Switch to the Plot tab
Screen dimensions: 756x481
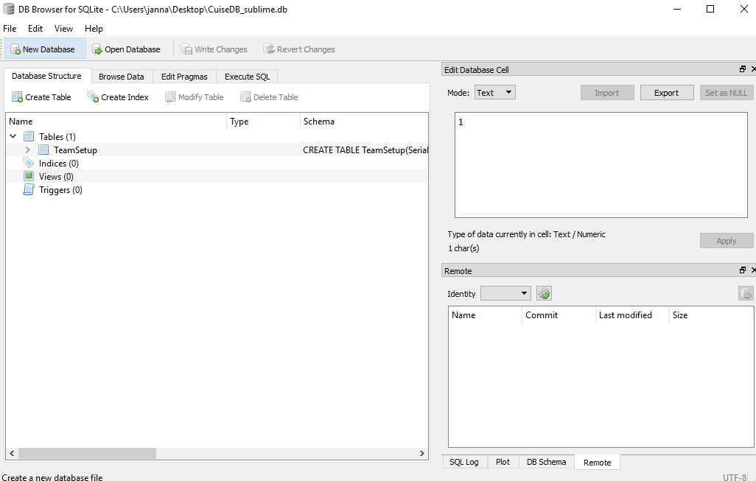503,462
